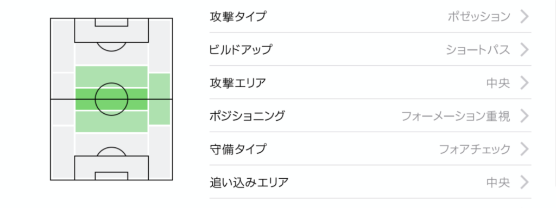Click the top goal box on pitch diagram

[x=111, y=22]
